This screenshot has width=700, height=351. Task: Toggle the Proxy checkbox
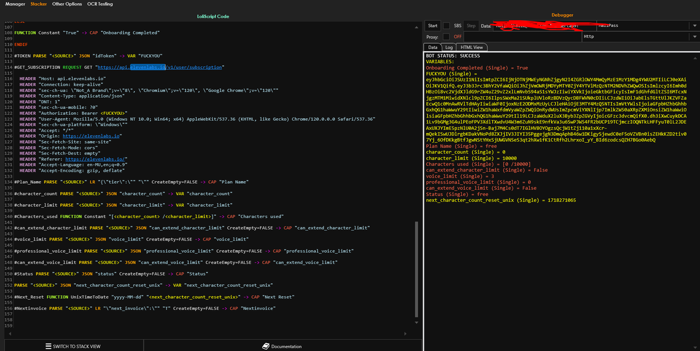coord(447,37)
